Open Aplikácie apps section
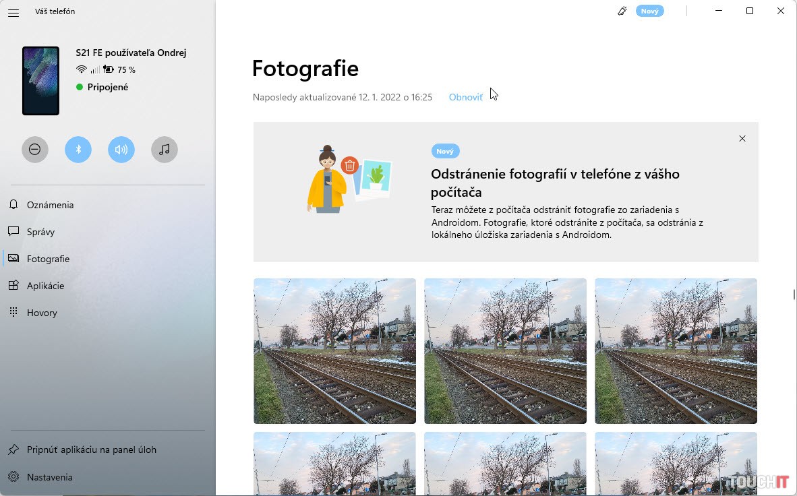797x496 pixels. coord(45,286)
